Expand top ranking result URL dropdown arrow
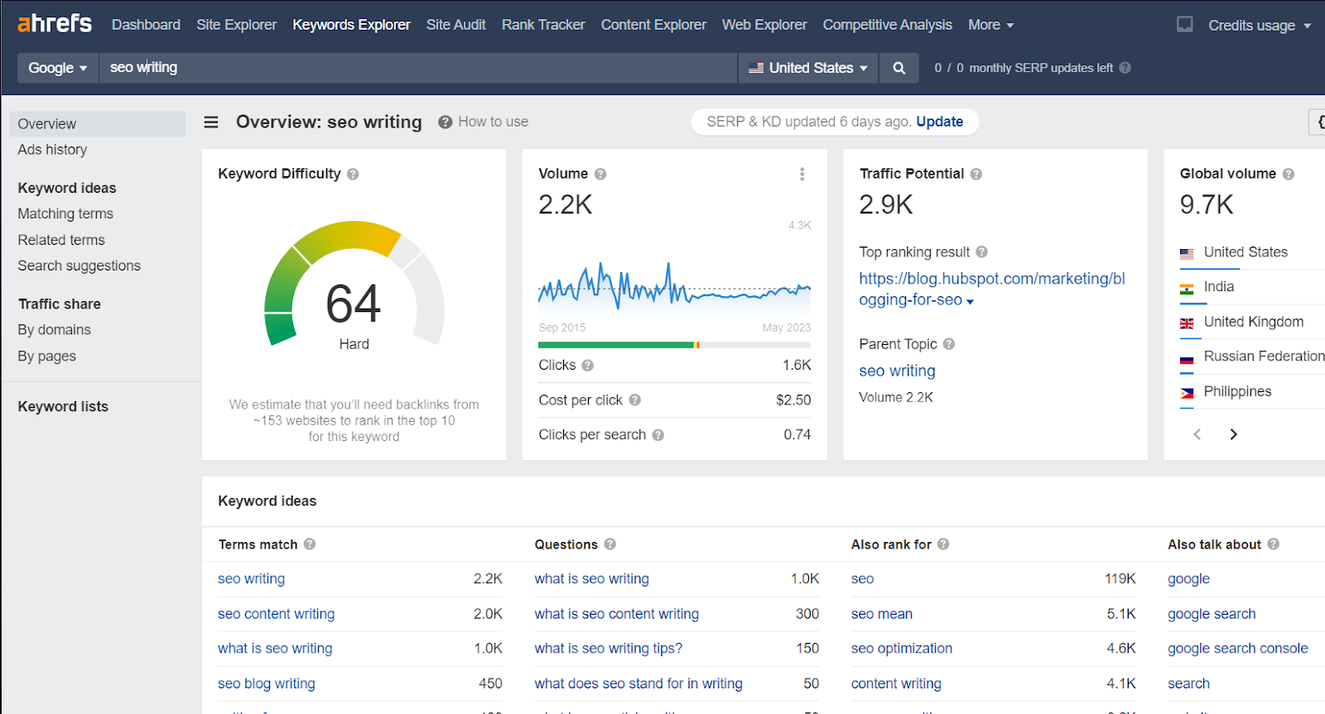1325x714 pixels. [970, 302]
